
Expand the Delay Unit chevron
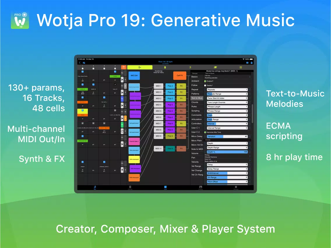250,160
